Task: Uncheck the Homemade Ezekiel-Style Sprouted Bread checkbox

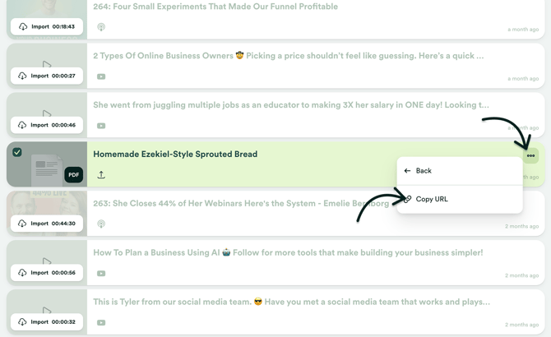Action: [17, 152]
